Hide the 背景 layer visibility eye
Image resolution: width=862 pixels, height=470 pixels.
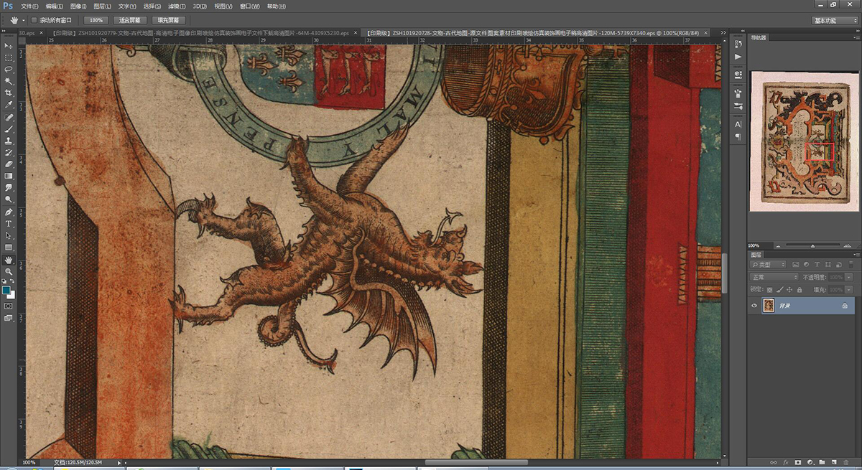click(x=754, y=306)
